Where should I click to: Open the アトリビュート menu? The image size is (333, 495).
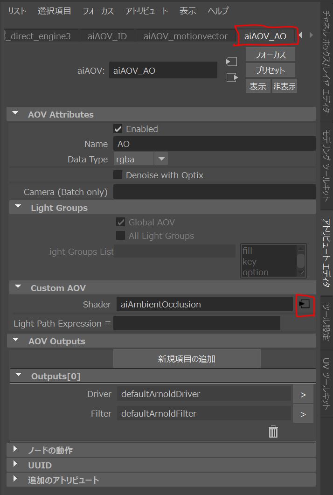click(x=147, y=11)
